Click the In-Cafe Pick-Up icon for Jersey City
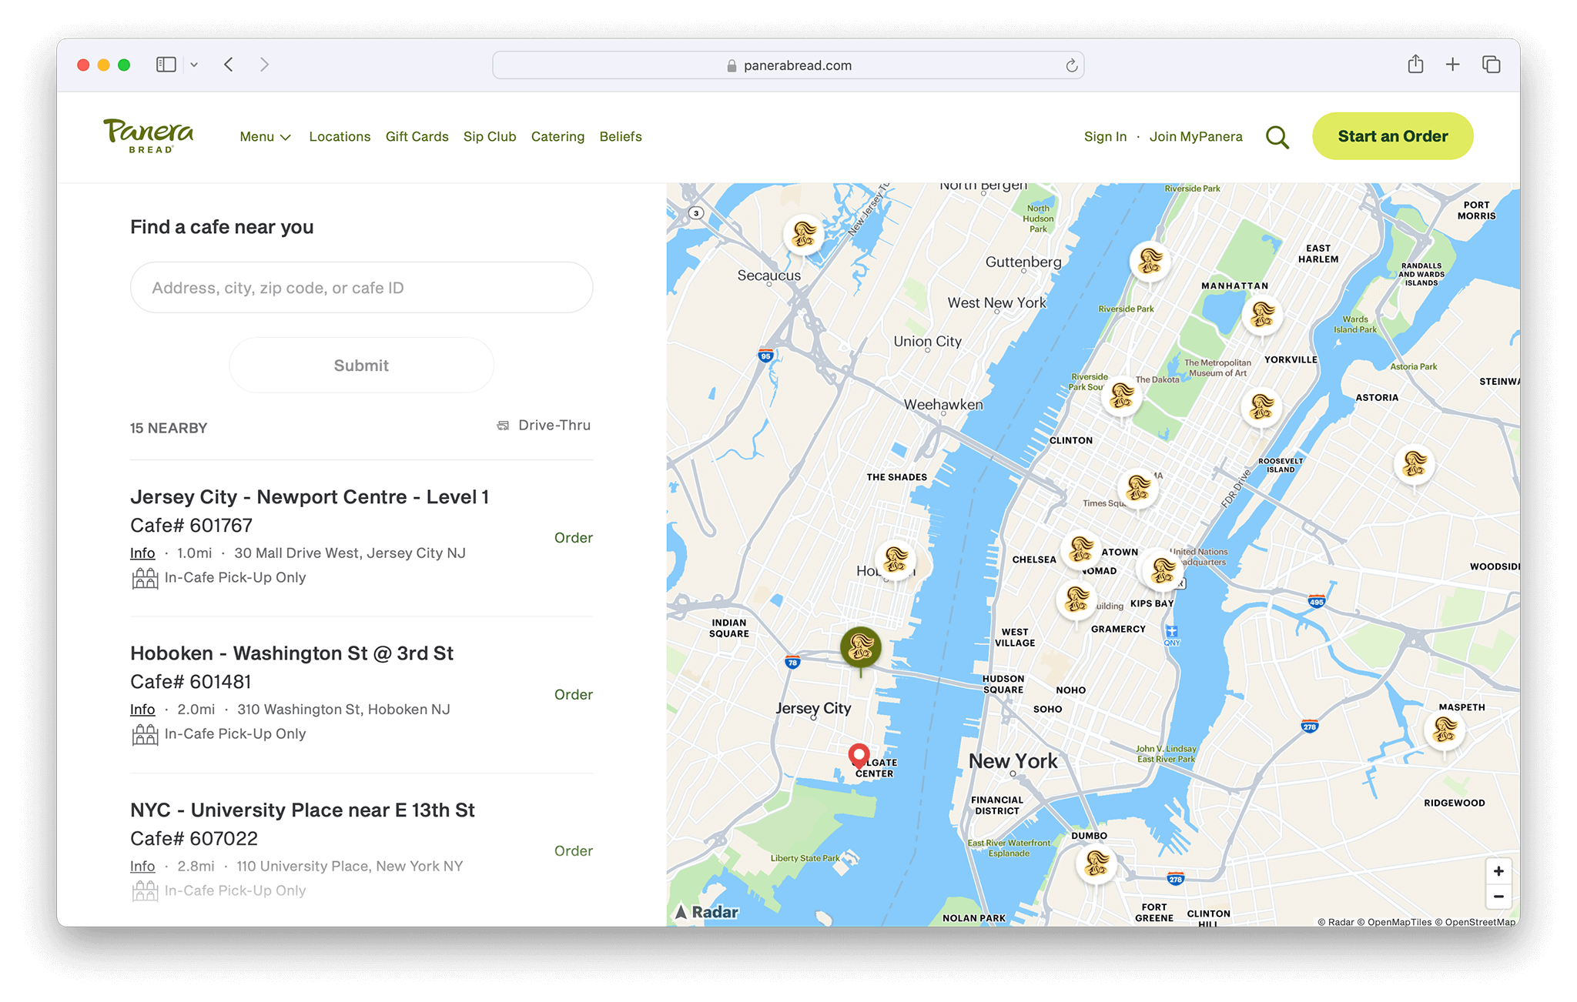 [x=145, y=578]
